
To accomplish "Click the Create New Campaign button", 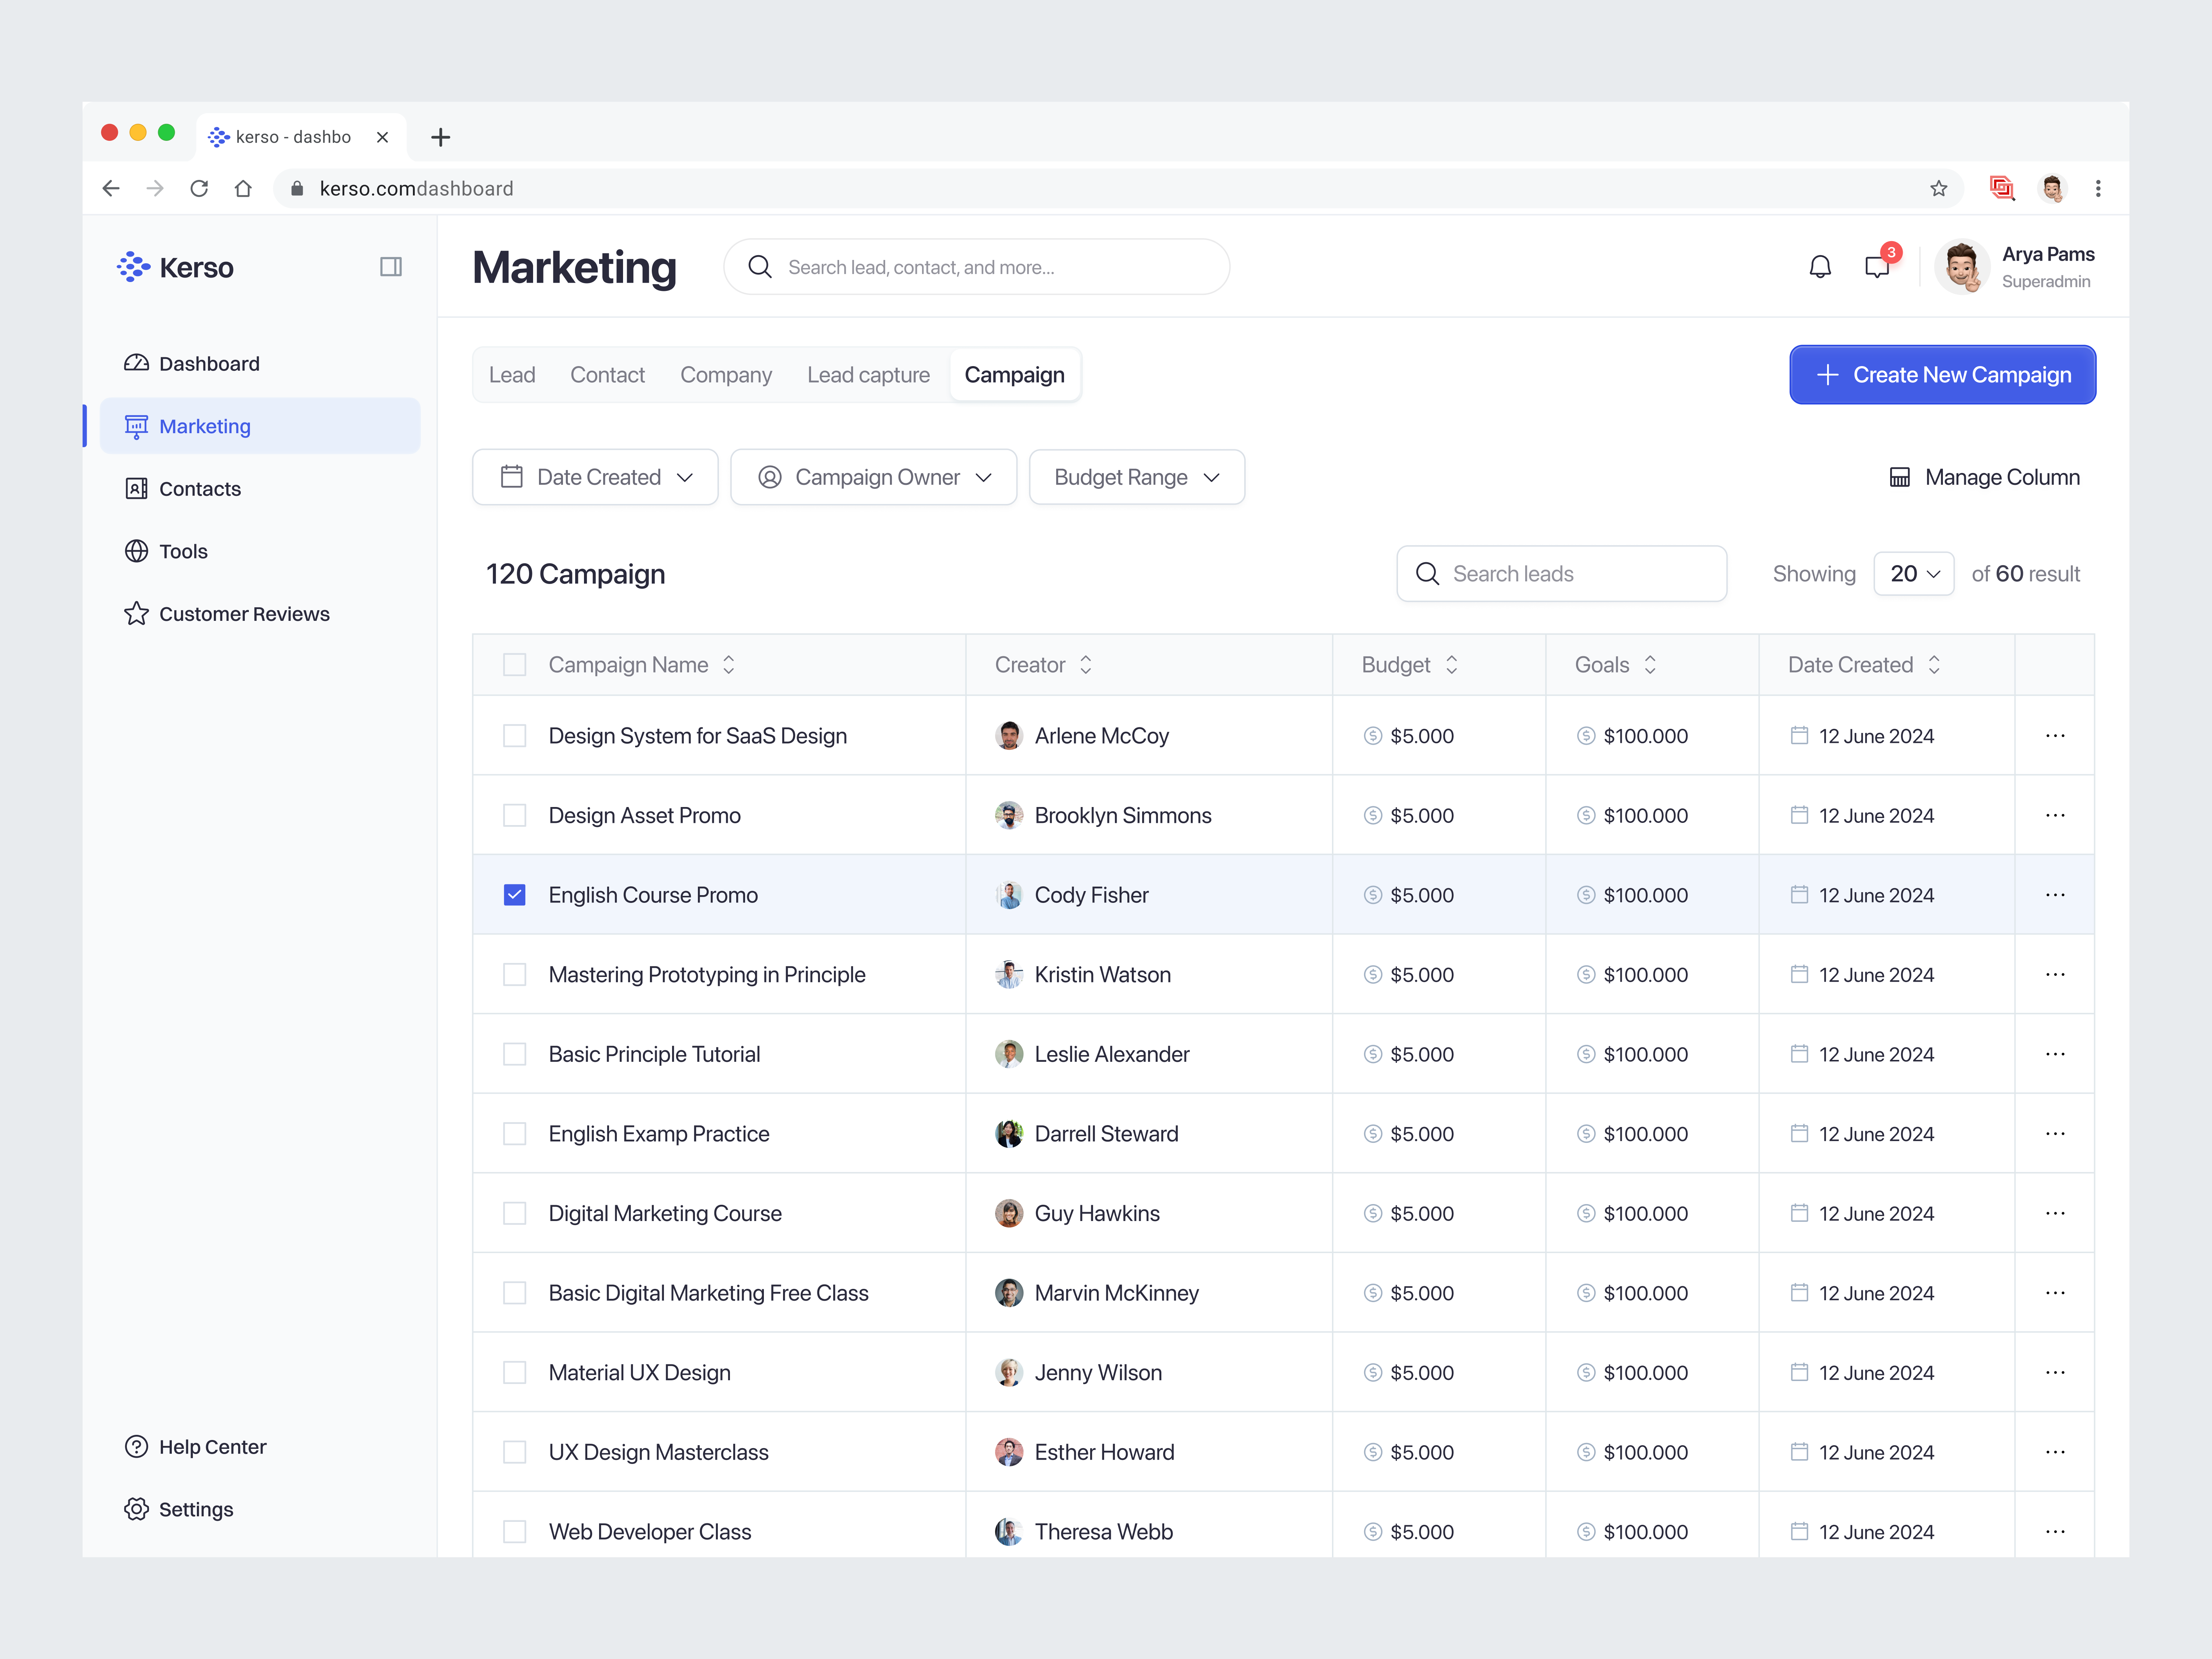I will pos(1942,374).
